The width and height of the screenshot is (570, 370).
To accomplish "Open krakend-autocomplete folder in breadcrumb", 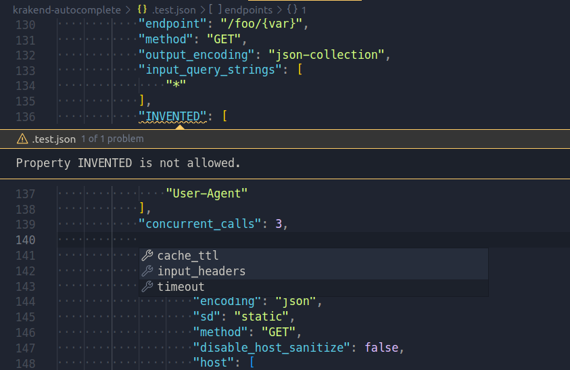I will point(67,10).
